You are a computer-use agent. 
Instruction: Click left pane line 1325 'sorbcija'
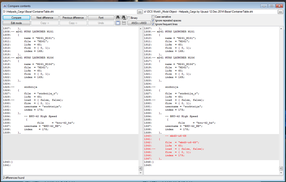tap(31, 87)
